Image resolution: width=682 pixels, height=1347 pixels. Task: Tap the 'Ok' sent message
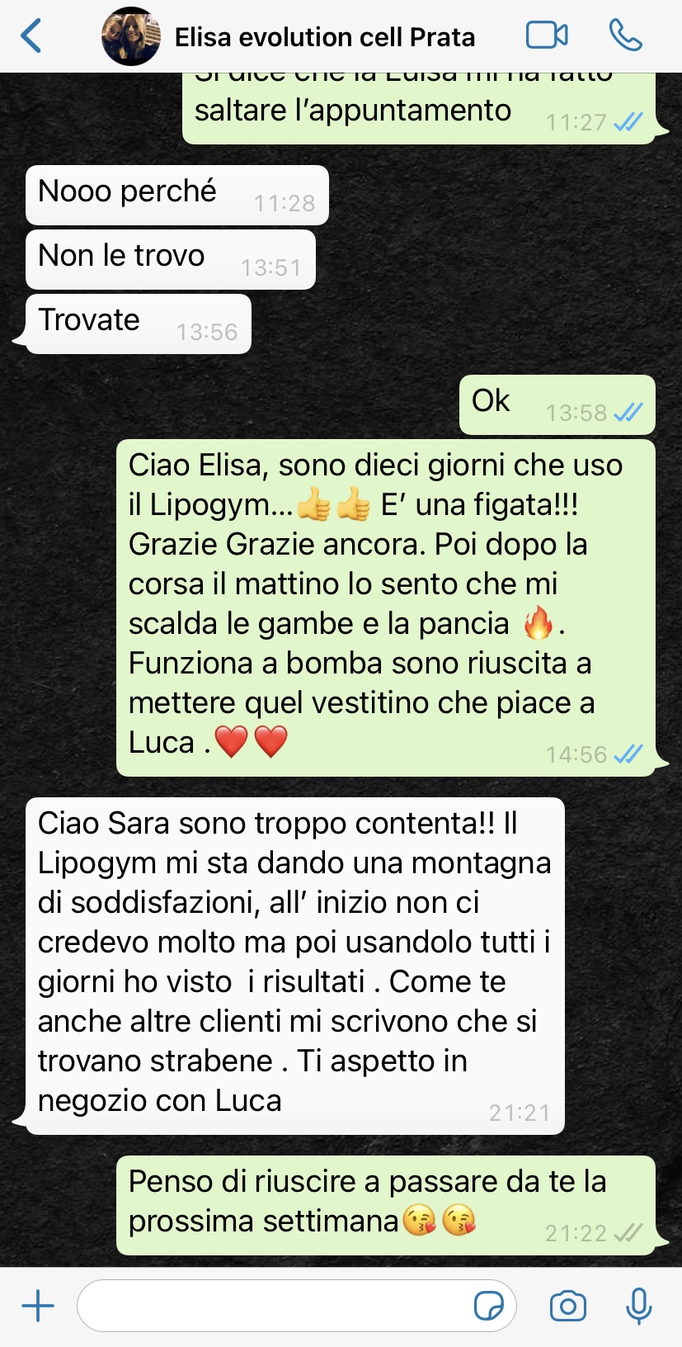[557, 404]
